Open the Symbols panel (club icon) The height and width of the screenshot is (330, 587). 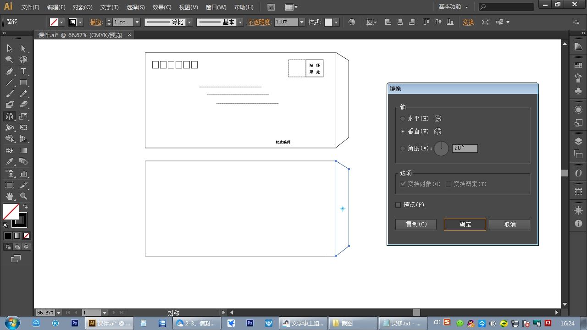578,91
